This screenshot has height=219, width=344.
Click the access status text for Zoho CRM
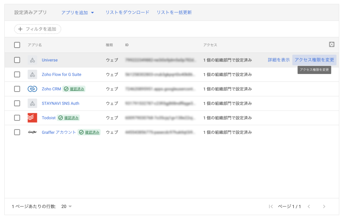click(x=227, y=89)
